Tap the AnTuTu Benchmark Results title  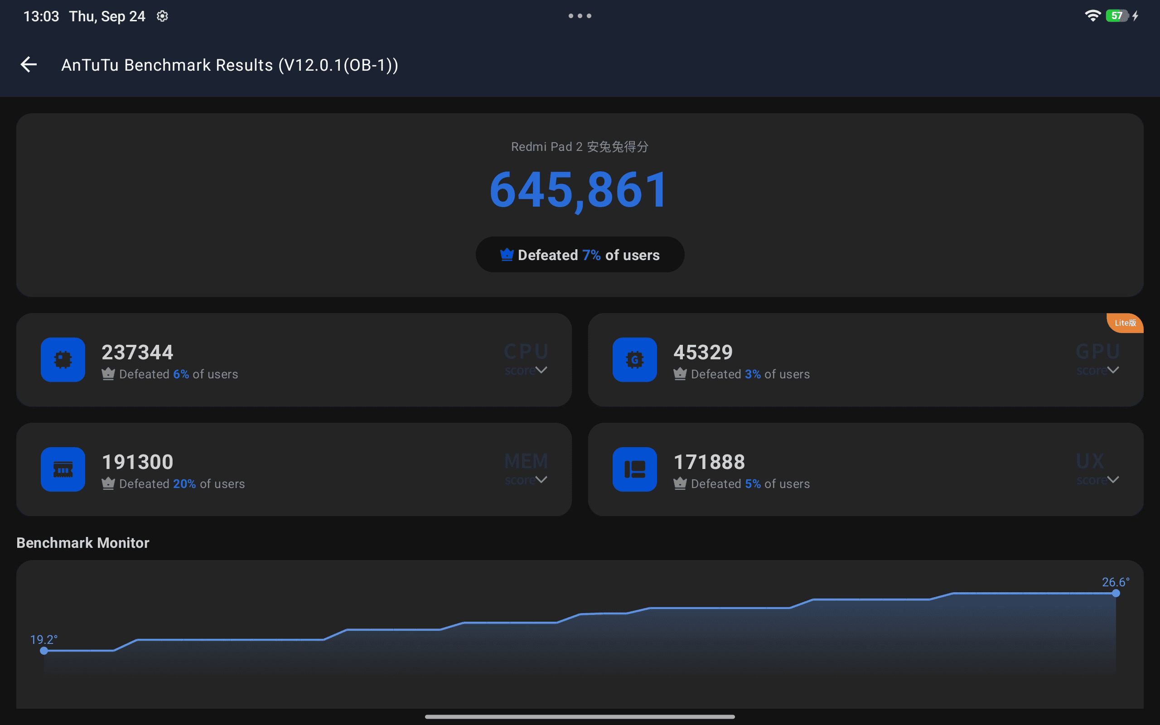230,65
